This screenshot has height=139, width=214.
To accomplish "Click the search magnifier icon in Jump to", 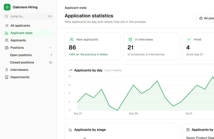I will [6, 16].
